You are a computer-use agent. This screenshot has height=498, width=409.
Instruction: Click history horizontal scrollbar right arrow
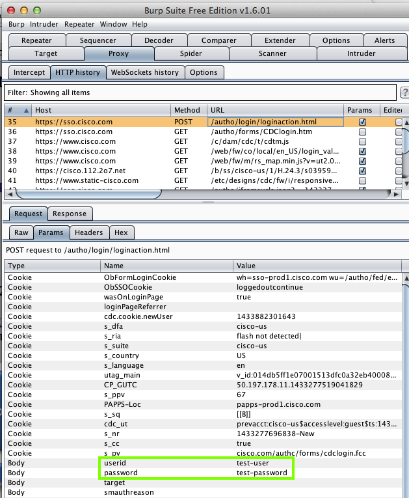(x=396, y=194)
